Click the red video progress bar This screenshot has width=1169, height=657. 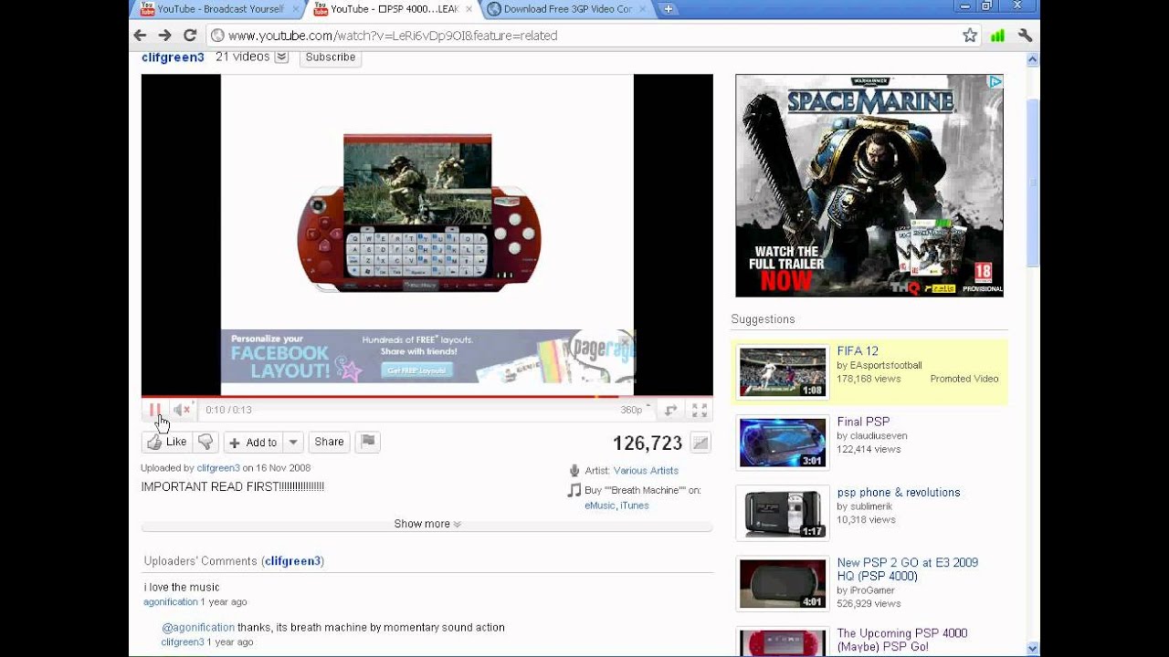(427, 397)
